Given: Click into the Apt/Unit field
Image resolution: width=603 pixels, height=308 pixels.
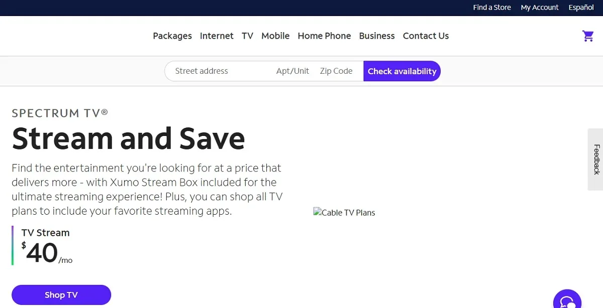Looking at the screenshot, I should pyautogui.click(x=292, y=71).
